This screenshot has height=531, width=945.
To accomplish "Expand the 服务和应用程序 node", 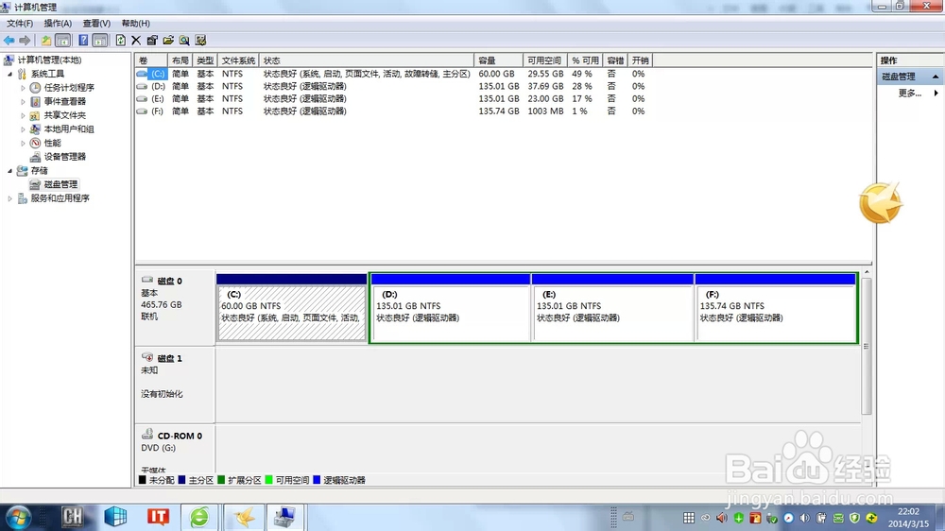I will pos(9,198).
